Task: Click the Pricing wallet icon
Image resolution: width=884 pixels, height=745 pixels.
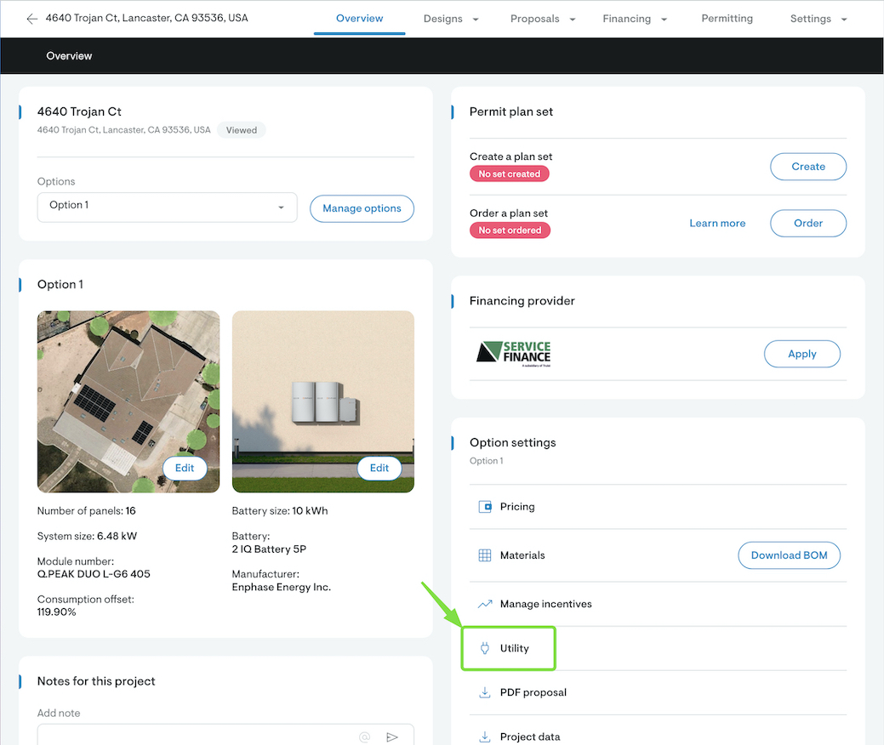Action: (485, 507)
